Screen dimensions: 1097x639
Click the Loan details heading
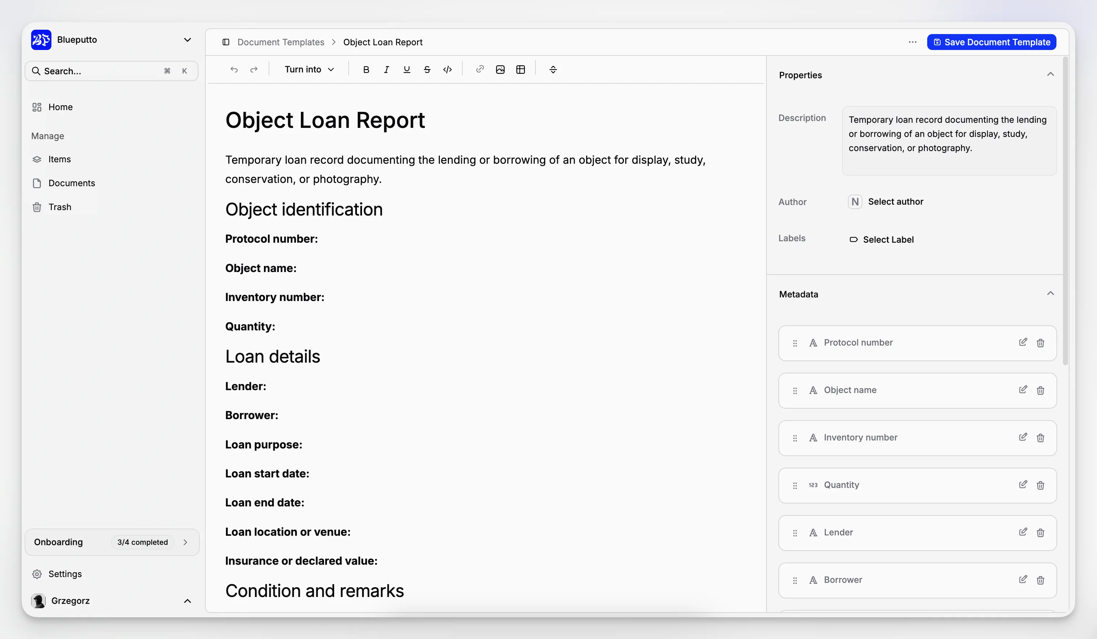(x=273, y=357)
